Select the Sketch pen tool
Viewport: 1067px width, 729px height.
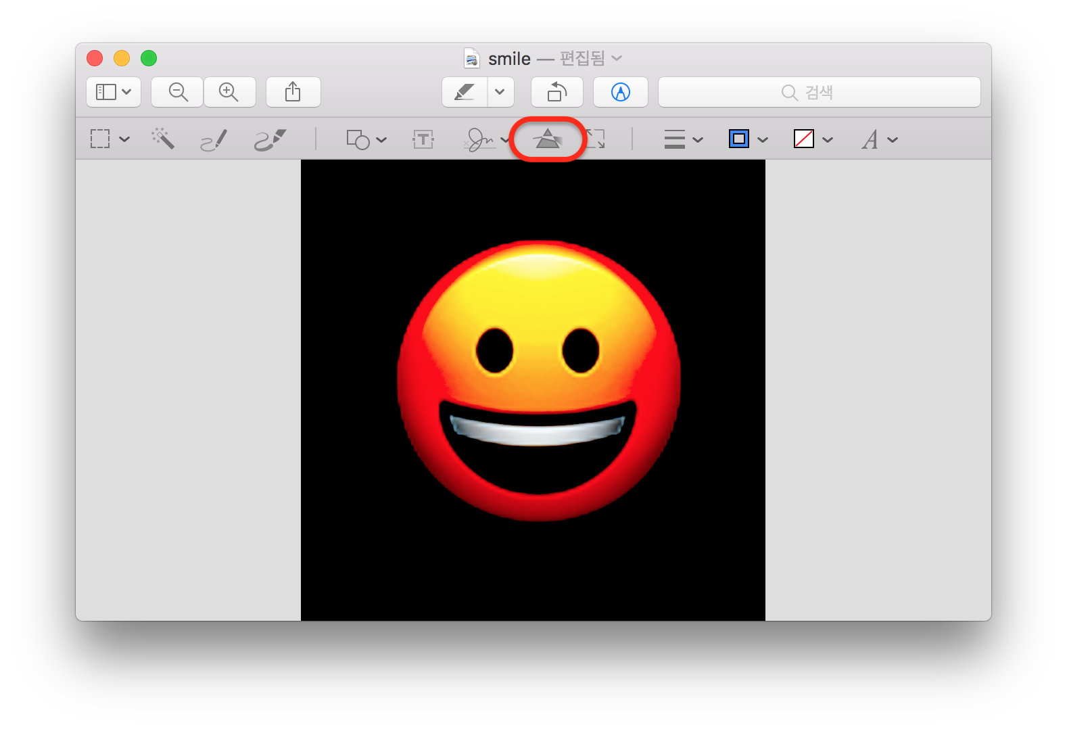(x=214, y=140)
